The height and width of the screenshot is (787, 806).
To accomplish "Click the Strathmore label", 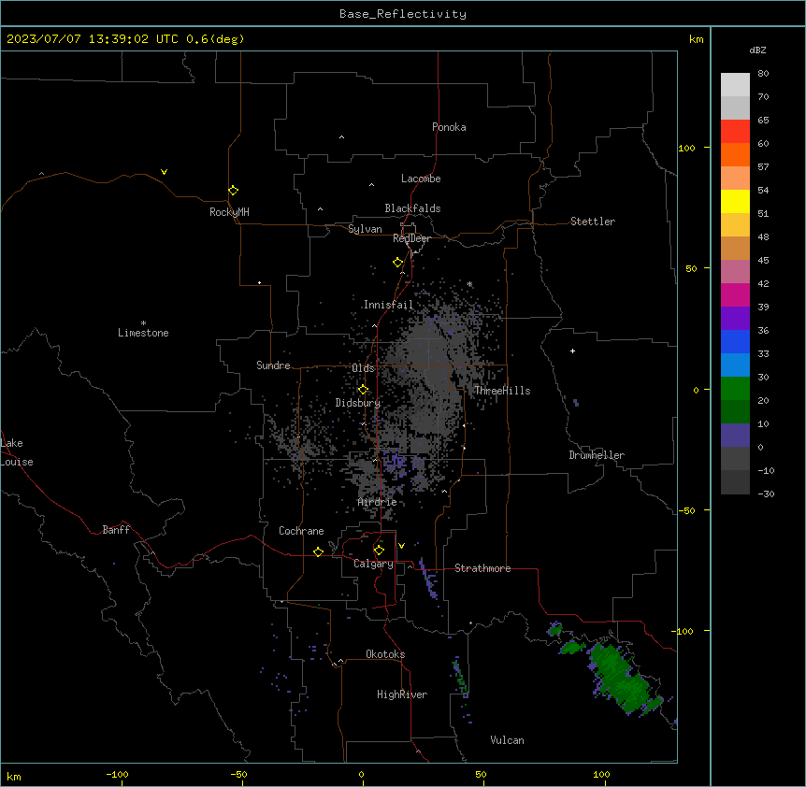I will click(482, 568).
